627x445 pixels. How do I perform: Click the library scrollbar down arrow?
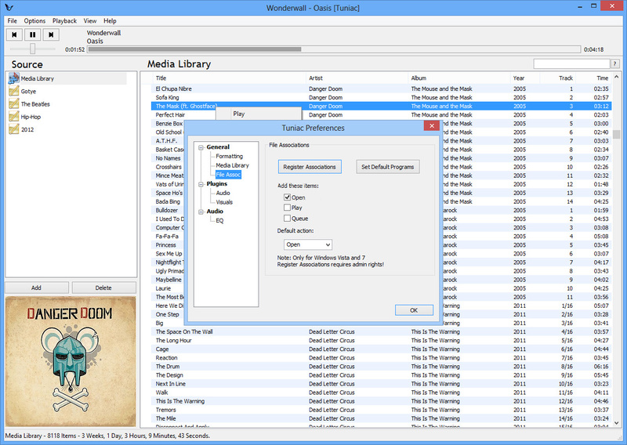point(616,422)
